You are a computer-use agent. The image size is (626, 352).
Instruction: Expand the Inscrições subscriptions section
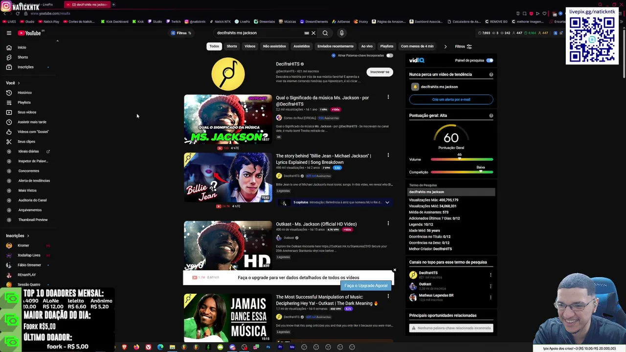tap(18, 236)
